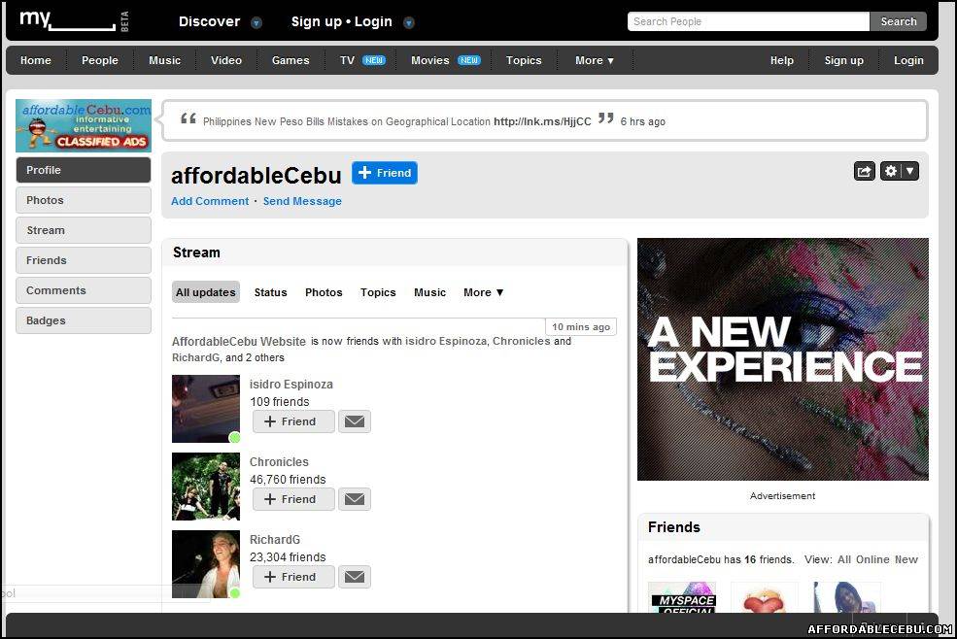Open the Video navigation item
Viewport: 957px width, 639px height.
tap(226, 60)
